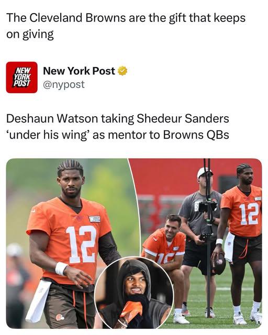
Task: Click the white towel hanging from waistband
Action: click(39, 301)
